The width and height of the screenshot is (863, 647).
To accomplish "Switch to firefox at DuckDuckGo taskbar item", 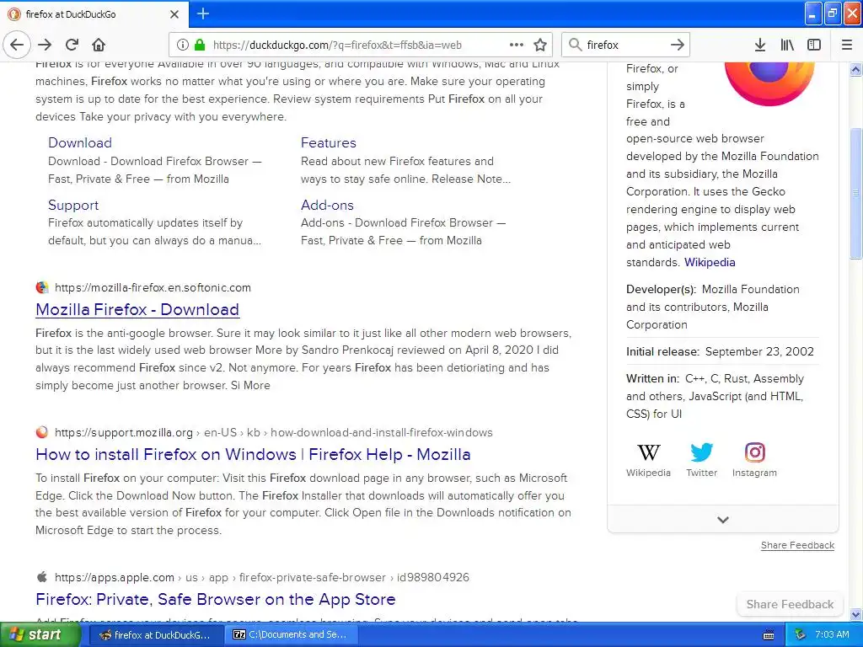I will point(155,635).
